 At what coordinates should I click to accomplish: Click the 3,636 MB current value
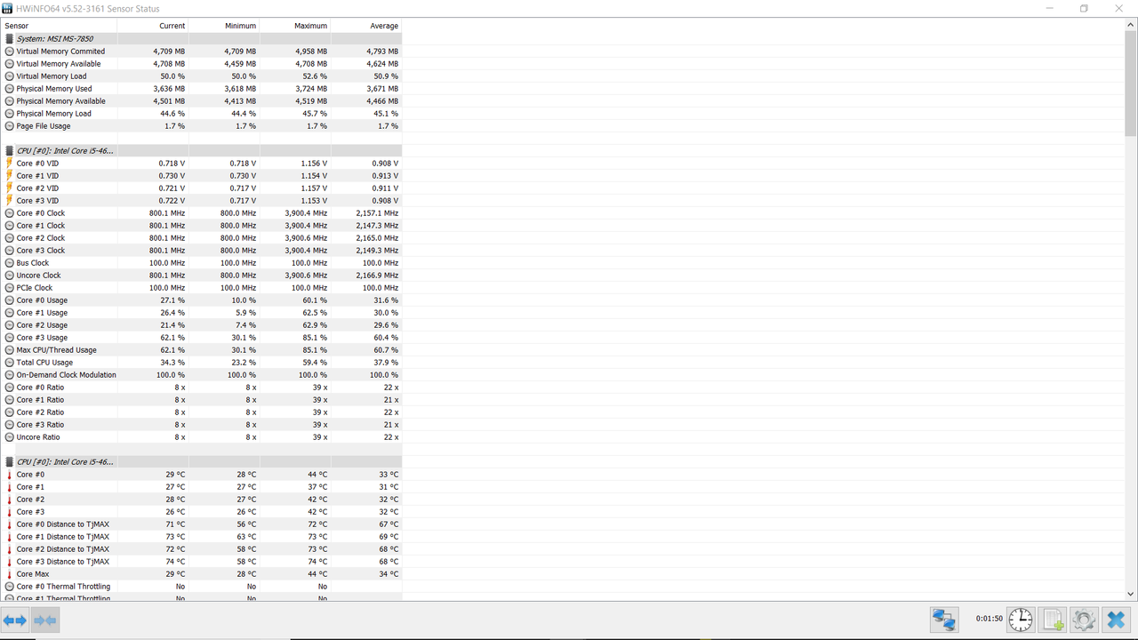[169, 89]
